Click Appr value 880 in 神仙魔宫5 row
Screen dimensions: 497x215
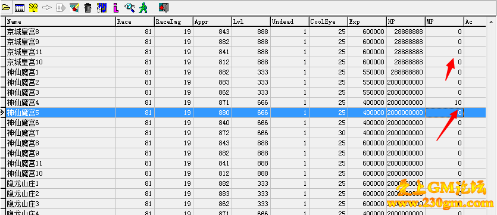pyautogui.click(x=212, y=113)
